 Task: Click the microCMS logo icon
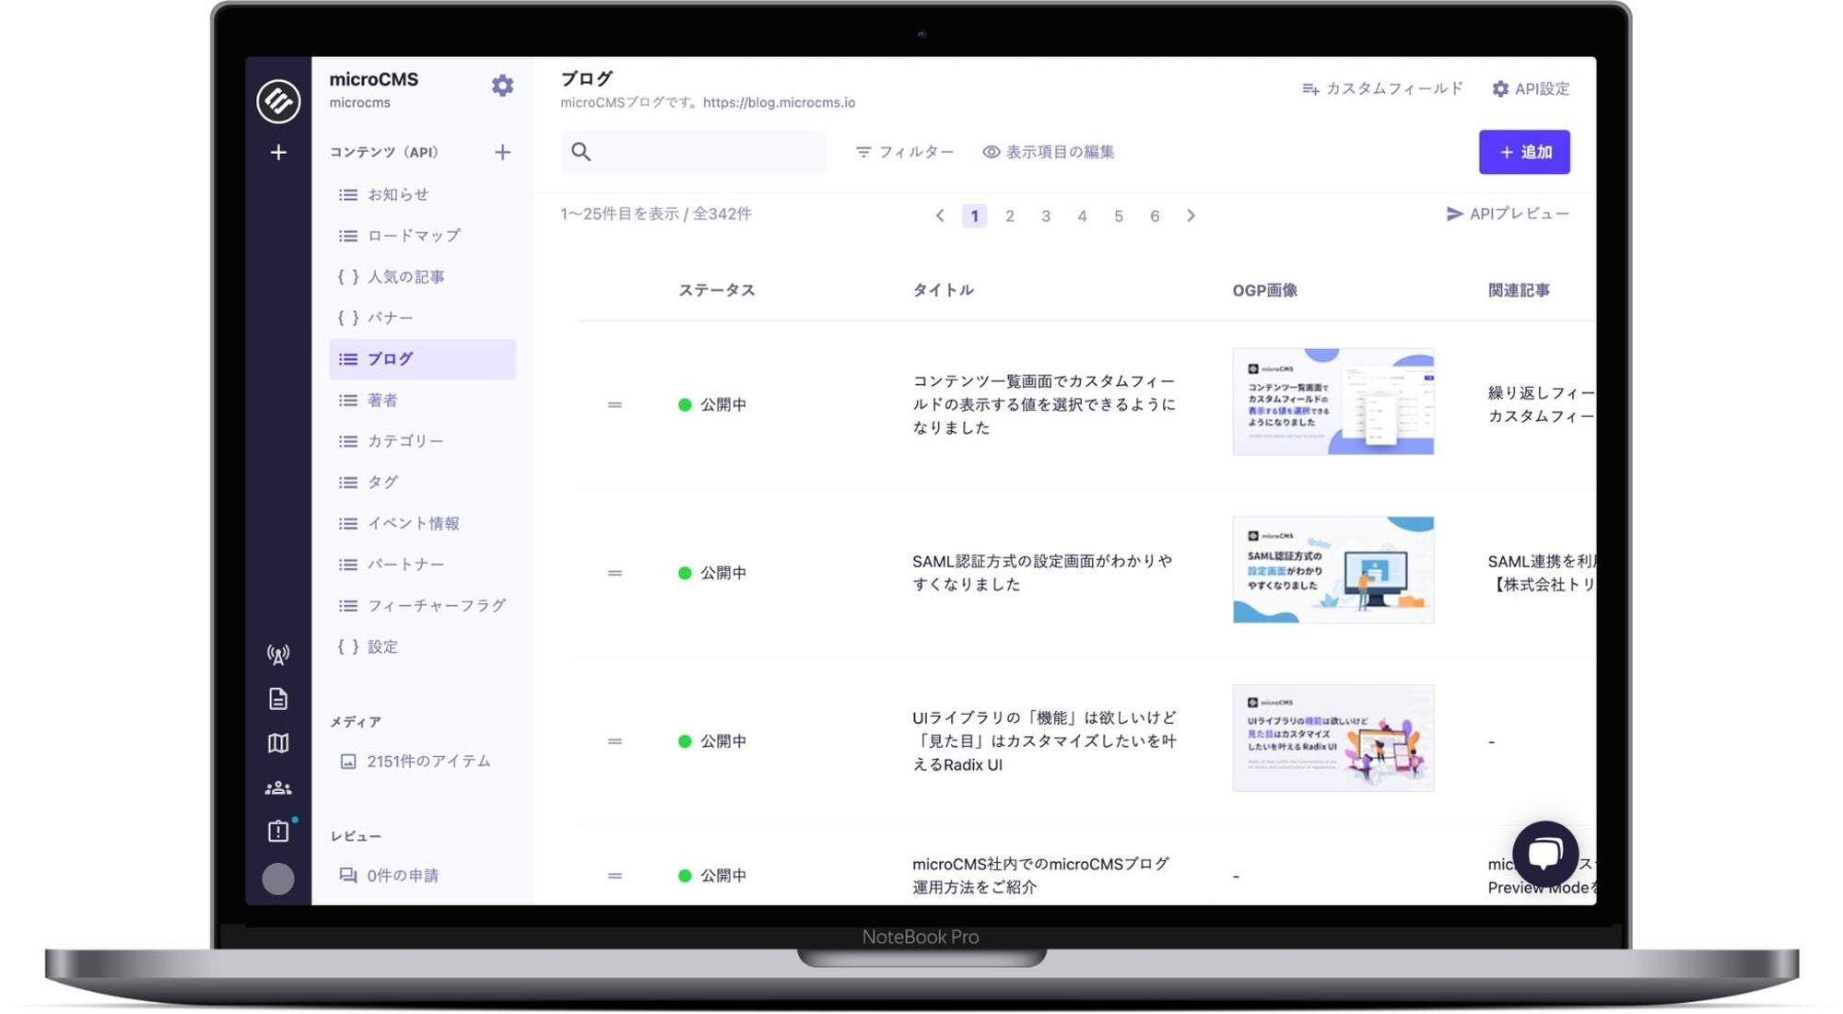(x=277, y=100)
